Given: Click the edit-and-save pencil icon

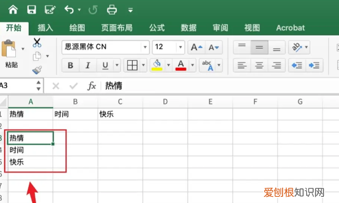Looking at the screenshot, I should point(50,10).
